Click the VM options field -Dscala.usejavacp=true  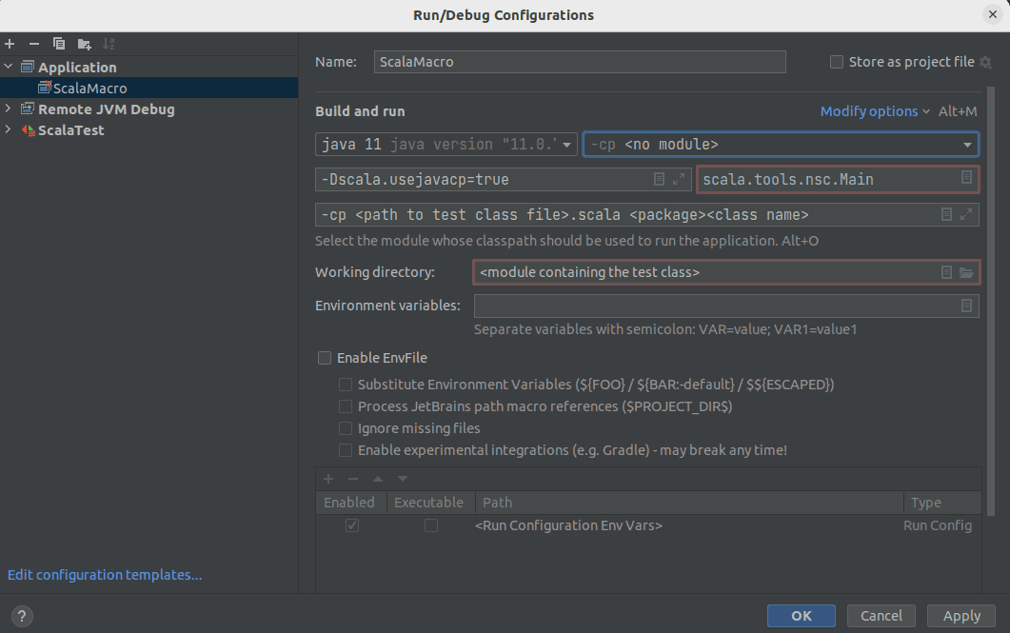[x=503, y=179]
